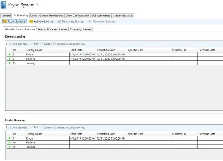Screen dimensions: 223x161
Task: Click green status dot for Finance ID 10
Action: coord(9,142)
